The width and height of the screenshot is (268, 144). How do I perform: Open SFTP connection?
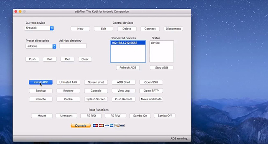pos(151,91)
